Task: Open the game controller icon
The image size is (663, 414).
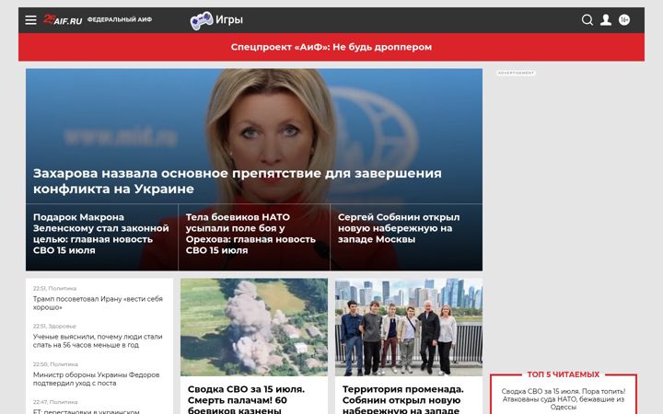Action: pyautogui.click(x=202, y=20)
